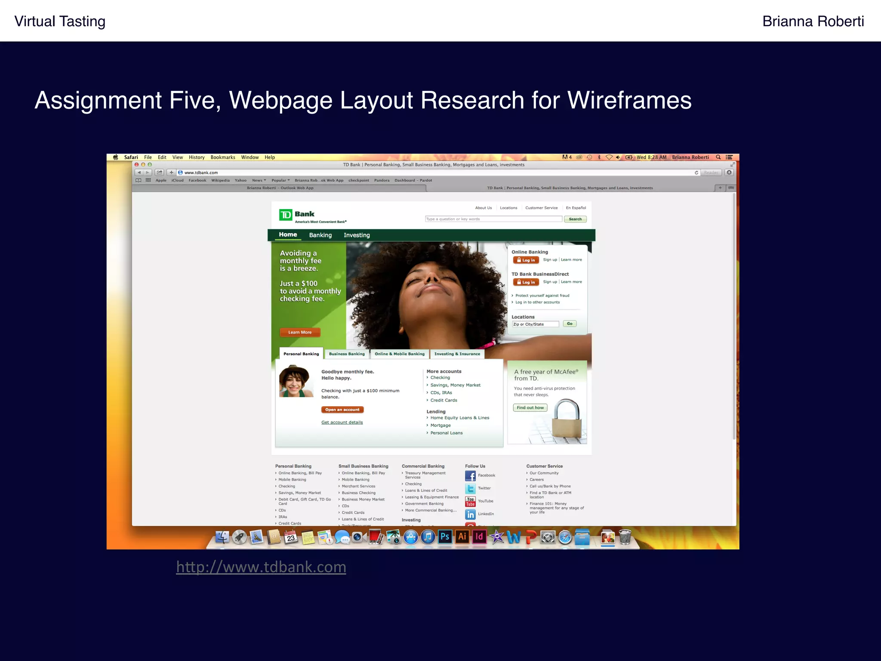The image size is (881, 661).
Task: Open the Popular bookmarks dropdown
Action: 280,180
